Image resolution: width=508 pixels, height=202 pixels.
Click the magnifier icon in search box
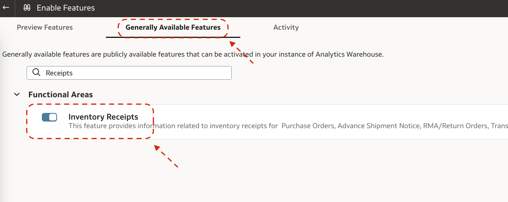coord(36,73)
